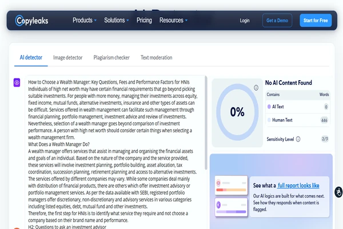Click the Start for Free button

point(316,21)
